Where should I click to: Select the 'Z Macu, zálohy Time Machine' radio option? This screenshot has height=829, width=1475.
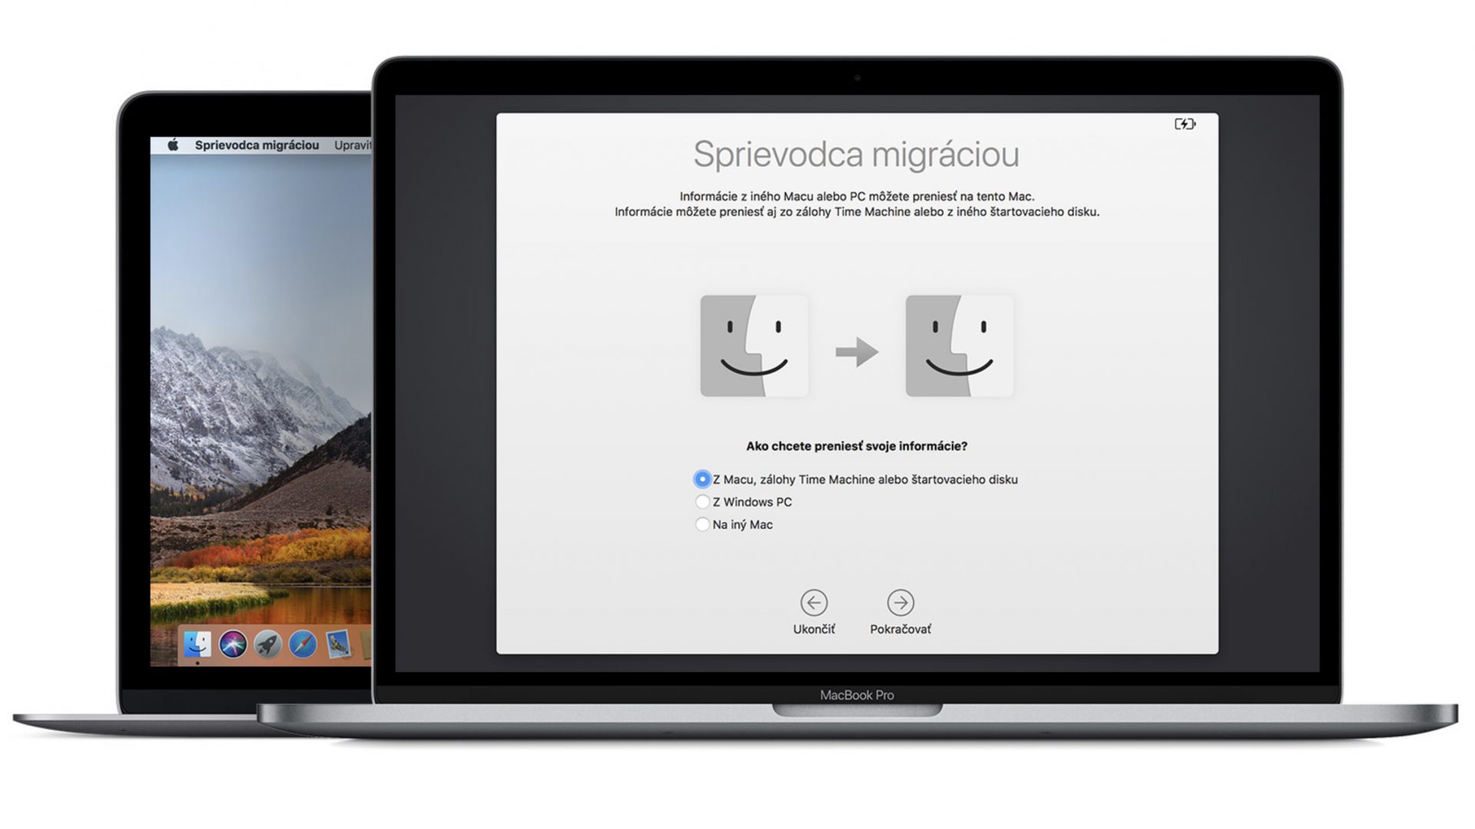pos(701,479)
